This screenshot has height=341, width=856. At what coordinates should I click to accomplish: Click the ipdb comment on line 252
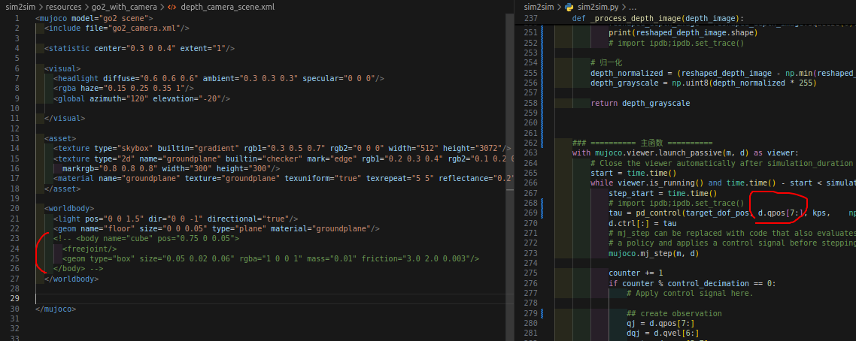[676, 43]
